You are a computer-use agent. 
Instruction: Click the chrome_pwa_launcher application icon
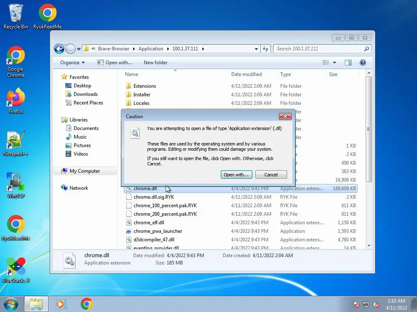coord(129,231)
